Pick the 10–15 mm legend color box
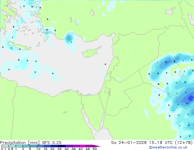The width and height of the screenshot is (194, 150). tap(40, 146)
